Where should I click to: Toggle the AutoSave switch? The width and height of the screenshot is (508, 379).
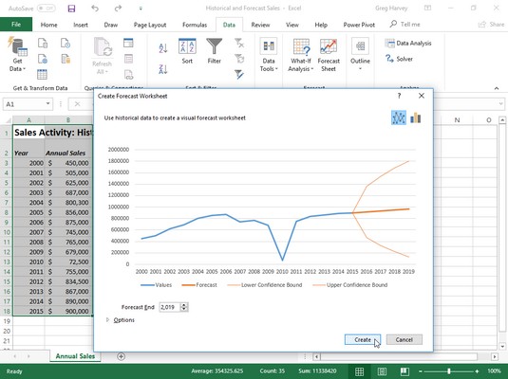click(46, 9)
